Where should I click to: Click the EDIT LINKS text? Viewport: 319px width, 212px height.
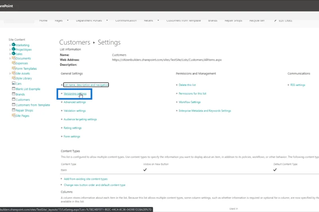click(x=286, y=21)
